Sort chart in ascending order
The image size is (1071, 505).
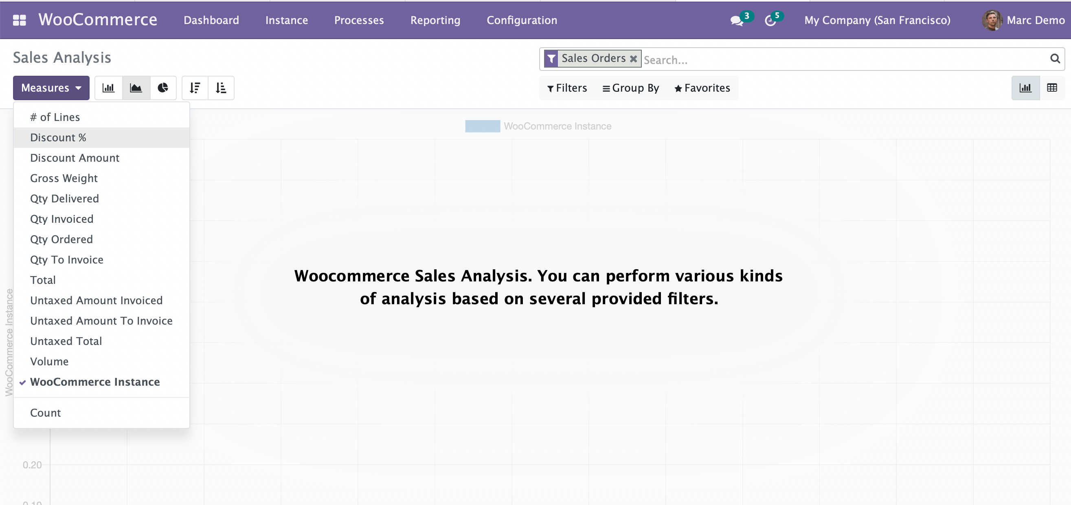[221, 88]
